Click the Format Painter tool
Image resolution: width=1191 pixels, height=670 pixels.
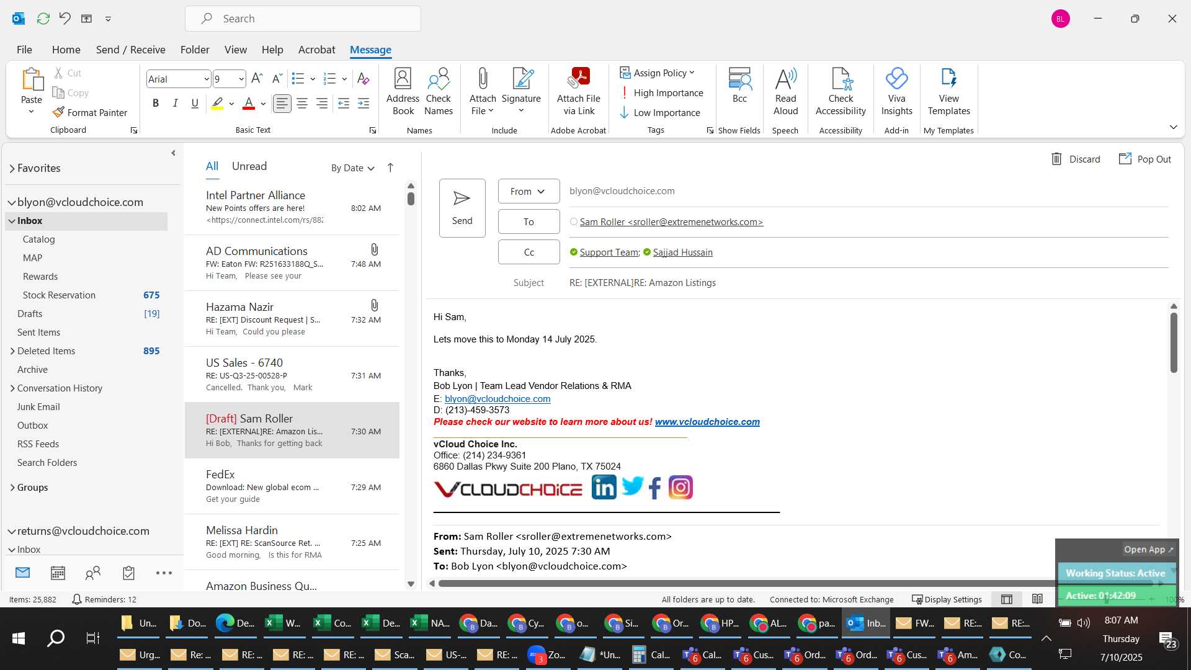[x=91, y=112]
